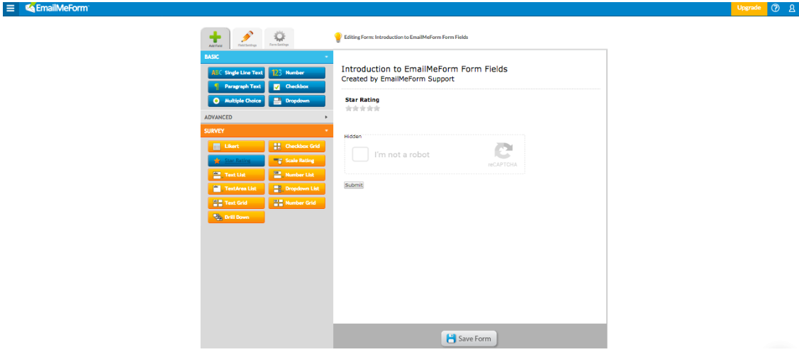Add a TextArea List field
The width and height of the screenshot is (799, 352).
(x=237, y=189)
